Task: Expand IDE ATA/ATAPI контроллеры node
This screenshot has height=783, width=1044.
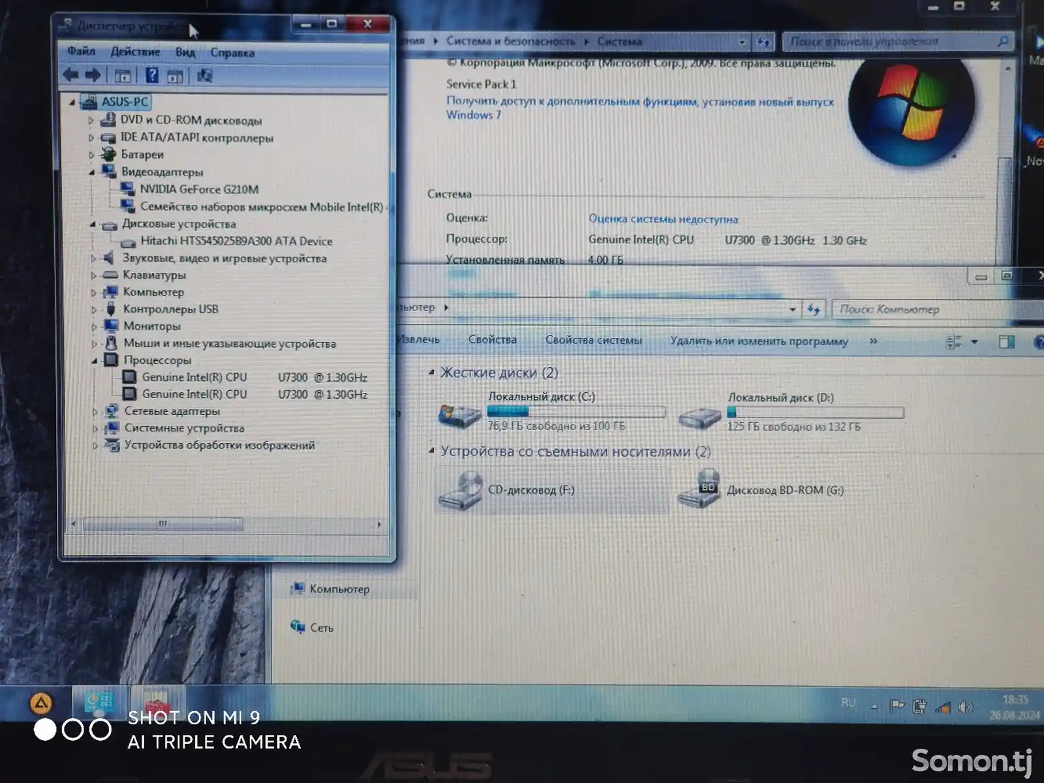Action: pyautogui.click(x=91, y=138)
